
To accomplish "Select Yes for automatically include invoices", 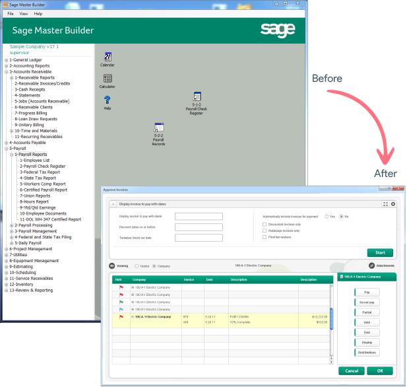I will coord(327,217).
